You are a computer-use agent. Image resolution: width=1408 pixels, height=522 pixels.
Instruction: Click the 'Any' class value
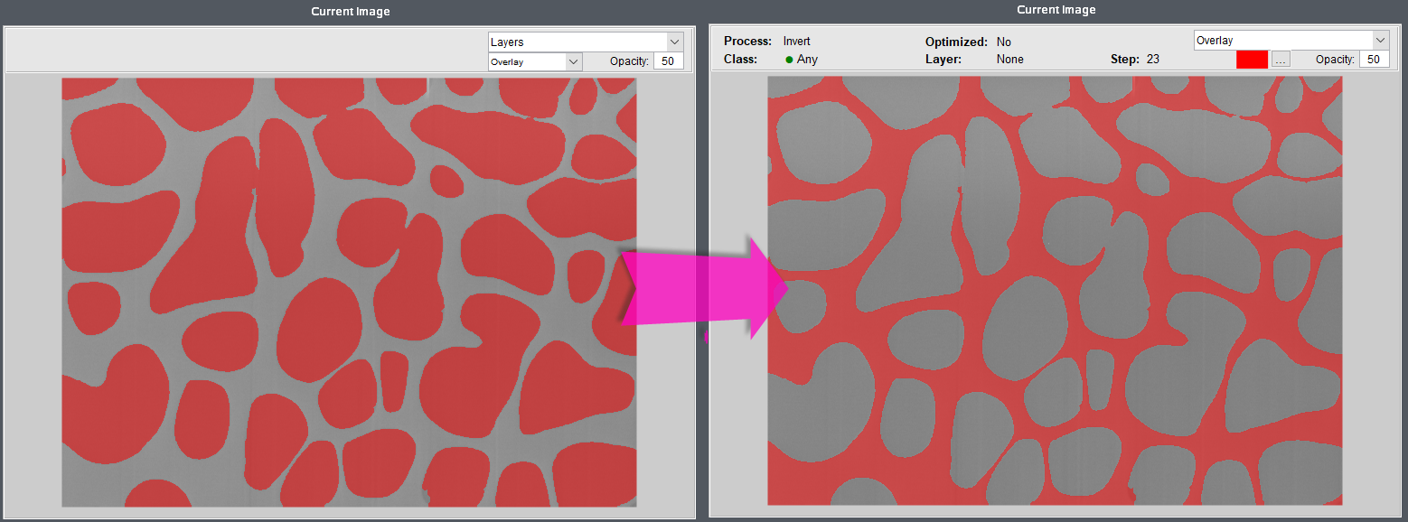coord(807,60)
